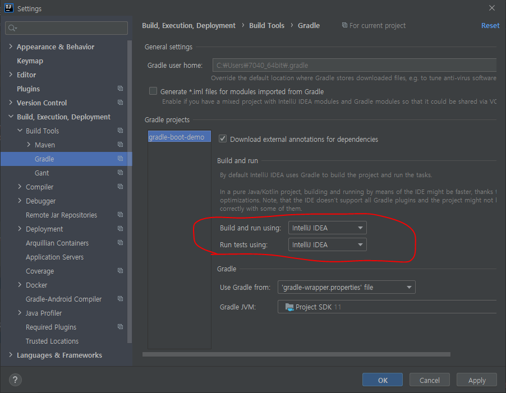Click the project-level icon beside Build Tools
506x393 pixels.
click(121, 131)
